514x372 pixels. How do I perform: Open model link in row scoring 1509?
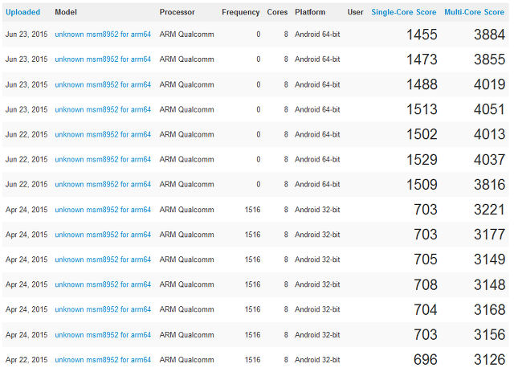pos(103,184)
